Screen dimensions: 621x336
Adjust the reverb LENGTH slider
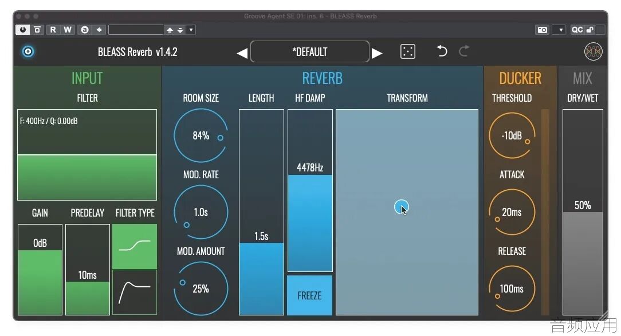point(261,213)
